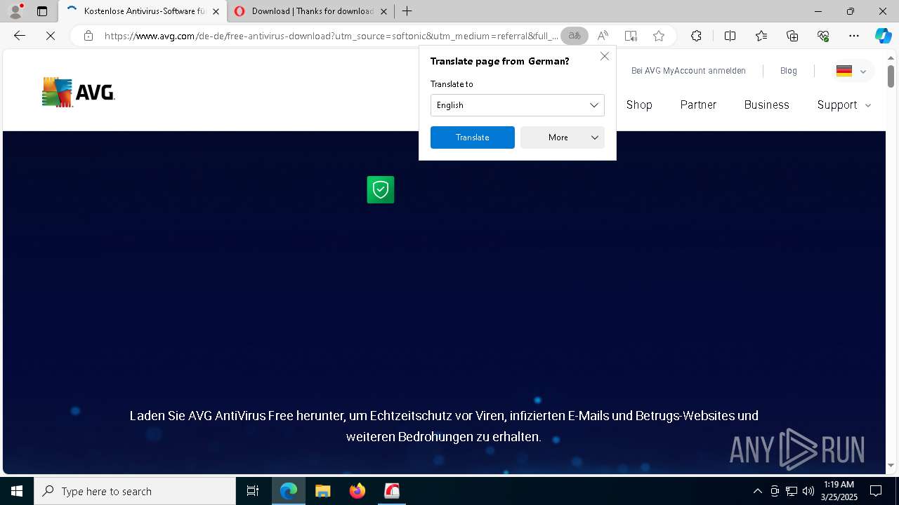This screenshot has height=505, width=899.
Task: Open the notification center
Action: click(x=876, y=491)
